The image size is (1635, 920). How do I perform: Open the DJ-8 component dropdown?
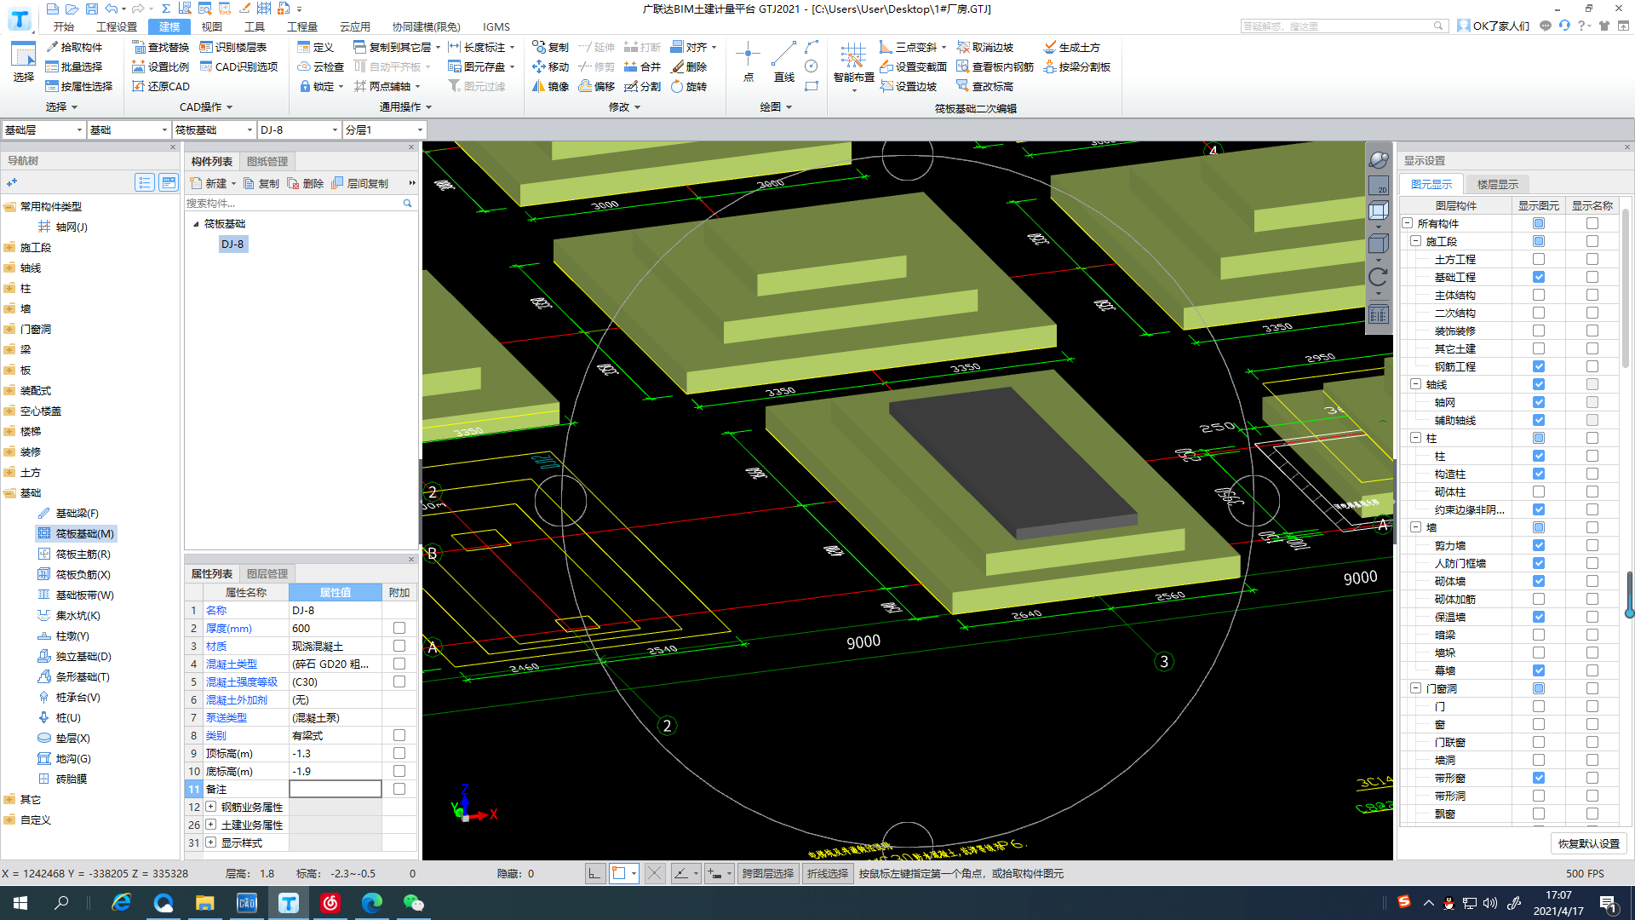(x=299, y=129)
